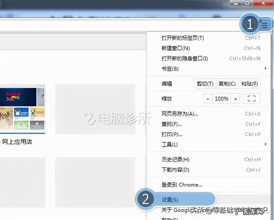The height and width of the screenshot is (220, 274).
Task: Click the fullscreen icon in zoom row
Action: coord(251,99)
